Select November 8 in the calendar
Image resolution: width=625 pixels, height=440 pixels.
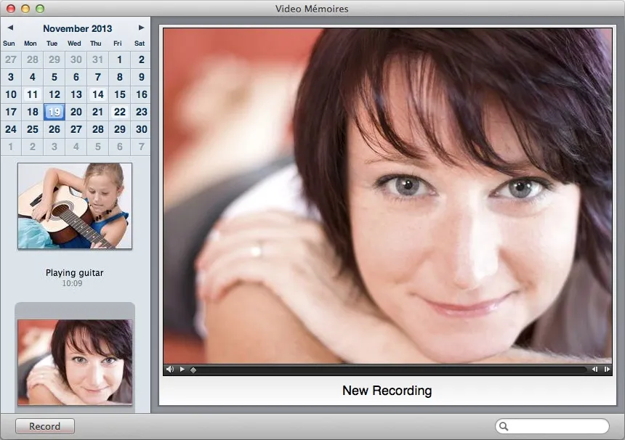pyautogui.click(x=120, y=77)
